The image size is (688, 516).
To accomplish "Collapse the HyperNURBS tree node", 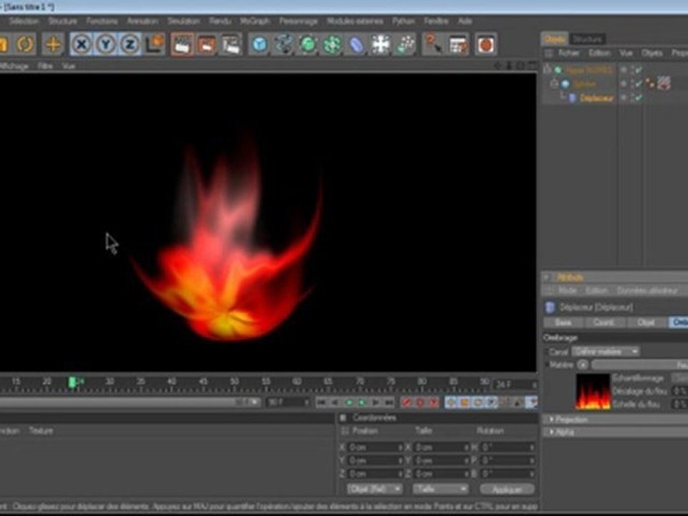I will (x=547, y=70).
